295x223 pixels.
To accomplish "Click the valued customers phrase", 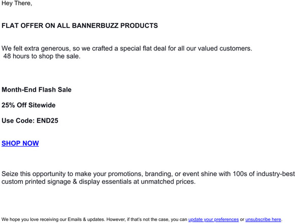I will pyautogui.click(x=225, y=48).
